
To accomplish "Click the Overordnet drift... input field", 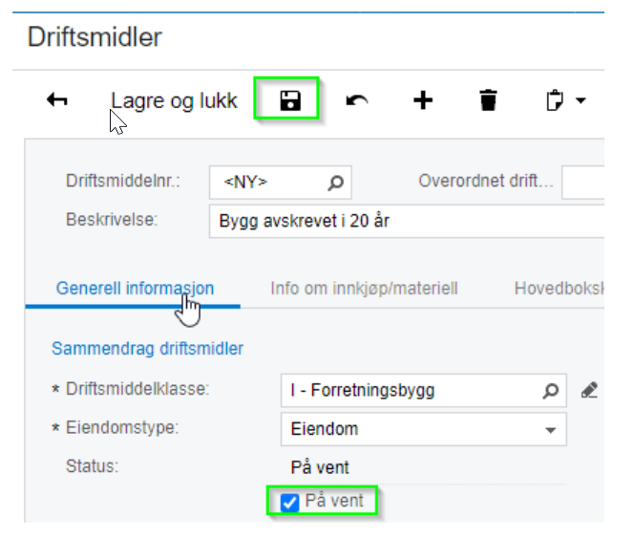I will click(x=583, y=183).
